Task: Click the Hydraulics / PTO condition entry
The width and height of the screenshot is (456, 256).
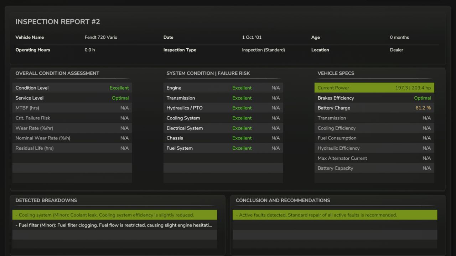Action: click(223, 108)
